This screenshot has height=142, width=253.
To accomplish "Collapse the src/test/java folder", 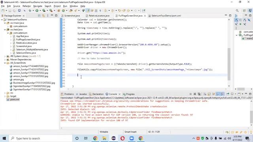I will [x=5, y=30].
